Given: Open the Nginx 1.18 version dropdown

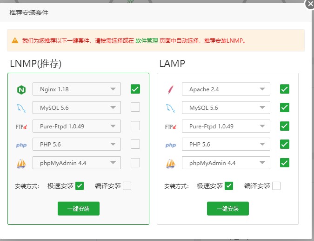Looking at the screenshot, I should 77,89.
